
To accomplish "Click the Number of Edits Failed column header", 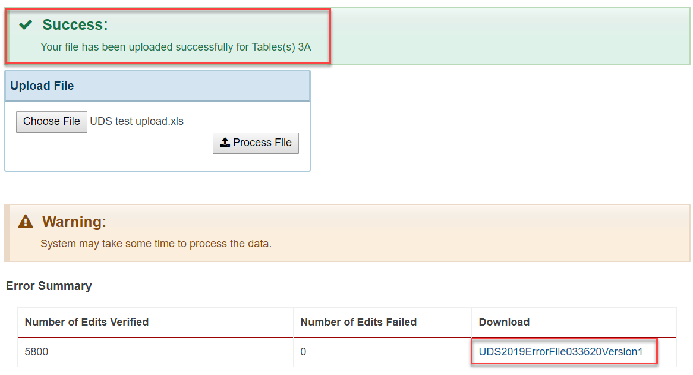I will point(358,322).
